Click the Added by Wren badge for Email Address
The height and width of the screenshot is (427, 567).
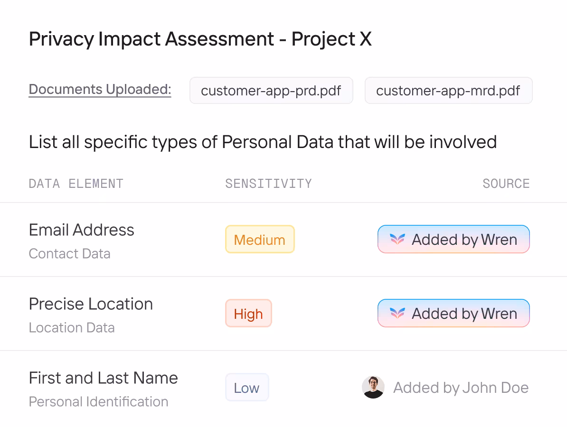pos(454,239)
